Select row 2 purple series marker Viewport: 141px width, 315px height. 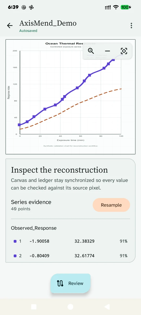[15, 256]
